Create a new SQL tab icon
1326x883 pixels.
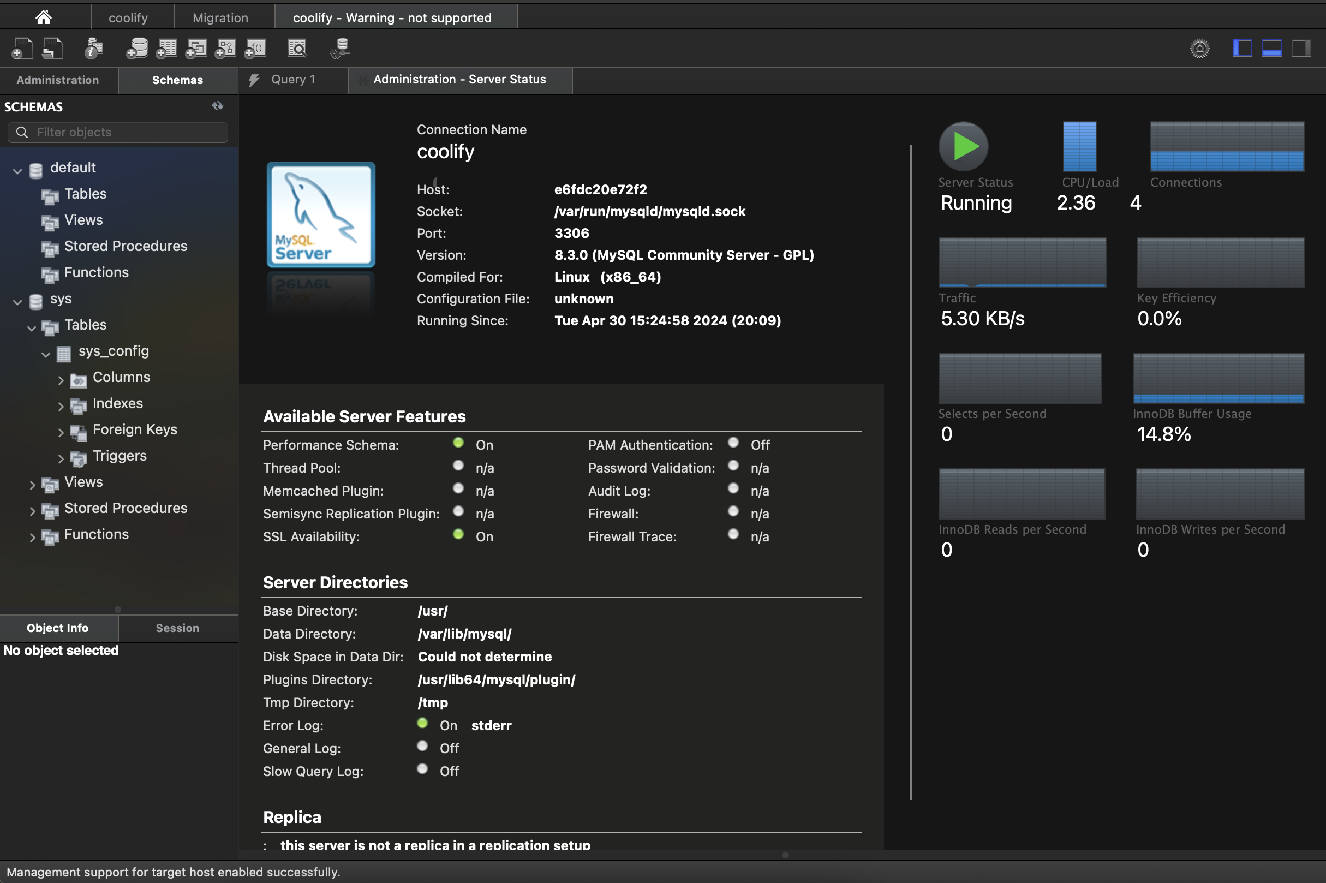coord(22,49)
